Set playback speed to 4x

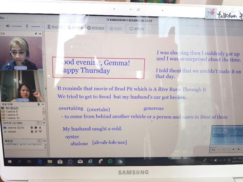coord(224,149)
